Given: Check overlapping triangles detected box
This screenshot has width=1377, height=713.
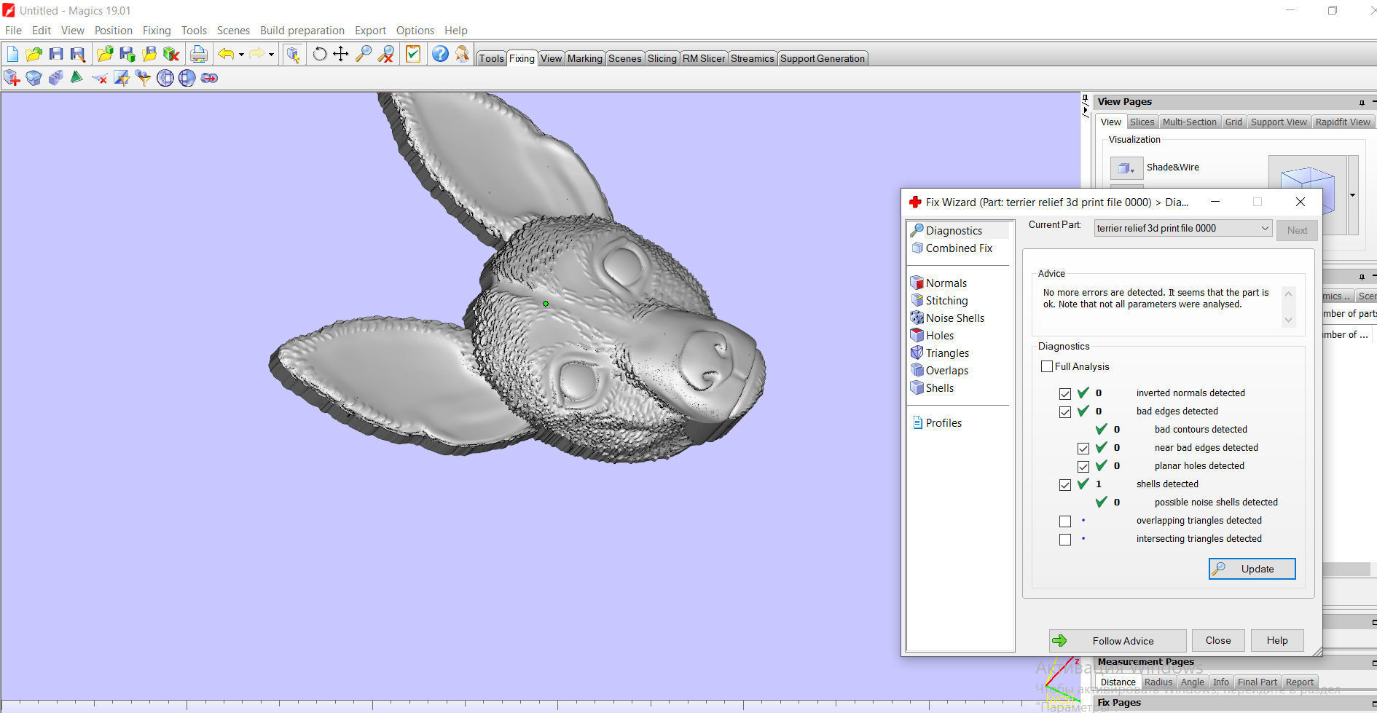Looking at the screenshot, I should click(1065, 521).
